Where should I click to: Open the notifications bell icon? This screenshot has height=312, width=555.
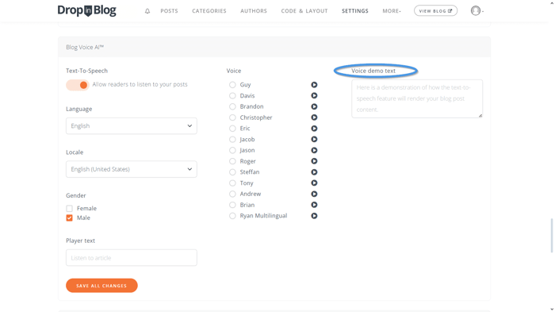(147, 11)
